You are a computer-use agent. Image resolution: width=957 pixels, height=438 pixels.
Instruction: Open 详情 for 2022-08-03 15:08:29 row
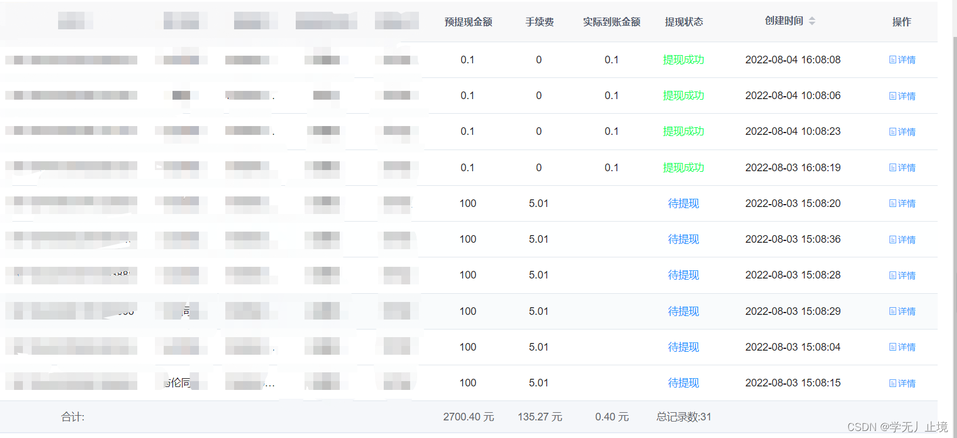coord(902,311)
